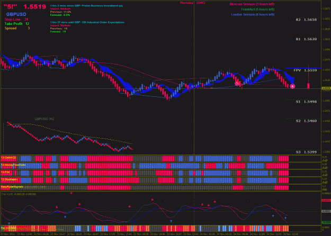Viewport: 331px width, 236px height.
Task: Click the Thursday day label
Action: [x=186, y=3]
